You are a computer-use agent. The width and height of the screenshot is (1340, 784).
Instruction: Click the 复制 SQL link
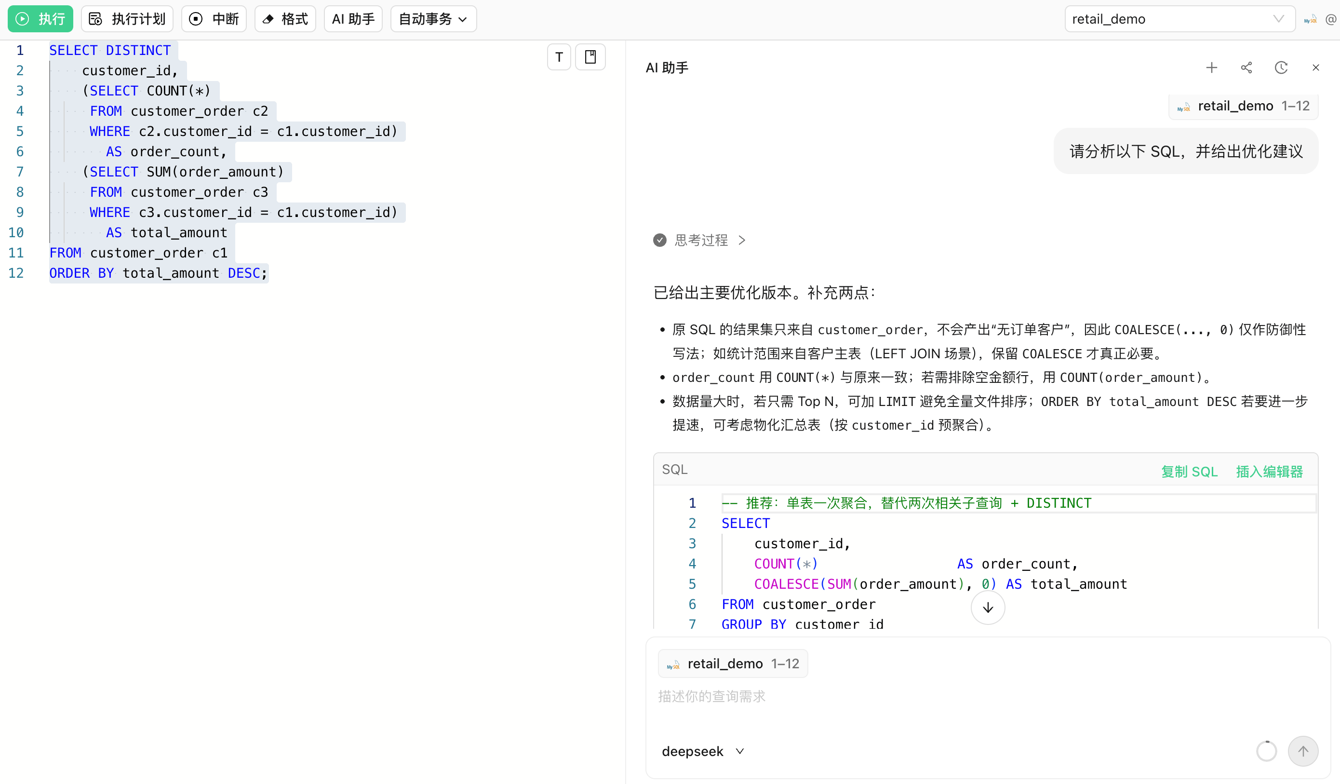point(1189,471)
